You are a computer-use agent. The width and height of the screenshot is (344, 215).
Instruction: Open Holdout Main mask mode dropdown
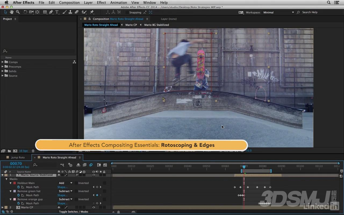66,183
